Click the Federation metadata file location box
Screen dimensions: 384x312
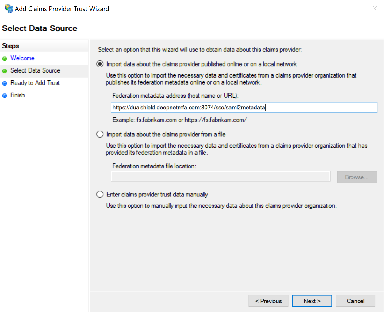coord(221,177)
